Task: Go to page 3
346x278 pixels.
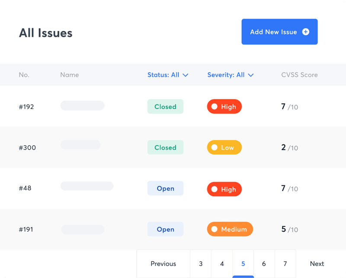Action: click(x=201, y=264)
